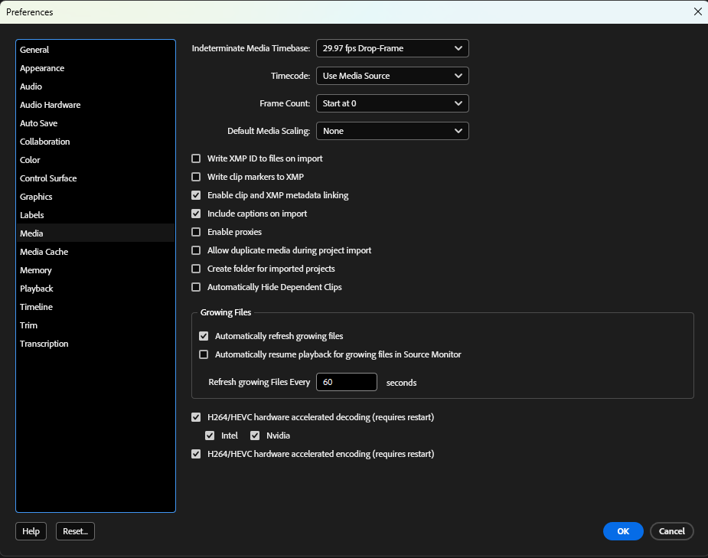Enable proxies checkbox
Image resolution: width=708 pixels, height=558 pixels.
[x=196, y=232]
